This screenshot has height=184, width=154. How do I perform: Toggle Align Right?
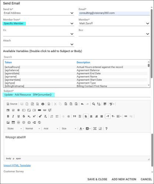coord(97,116)
